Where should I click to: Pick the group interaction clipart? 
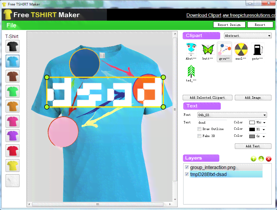click(224, 52)
